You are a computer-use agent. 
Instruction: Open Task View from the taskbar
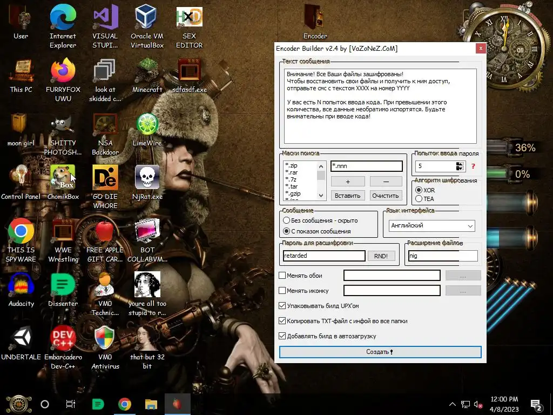coord(71,404)
